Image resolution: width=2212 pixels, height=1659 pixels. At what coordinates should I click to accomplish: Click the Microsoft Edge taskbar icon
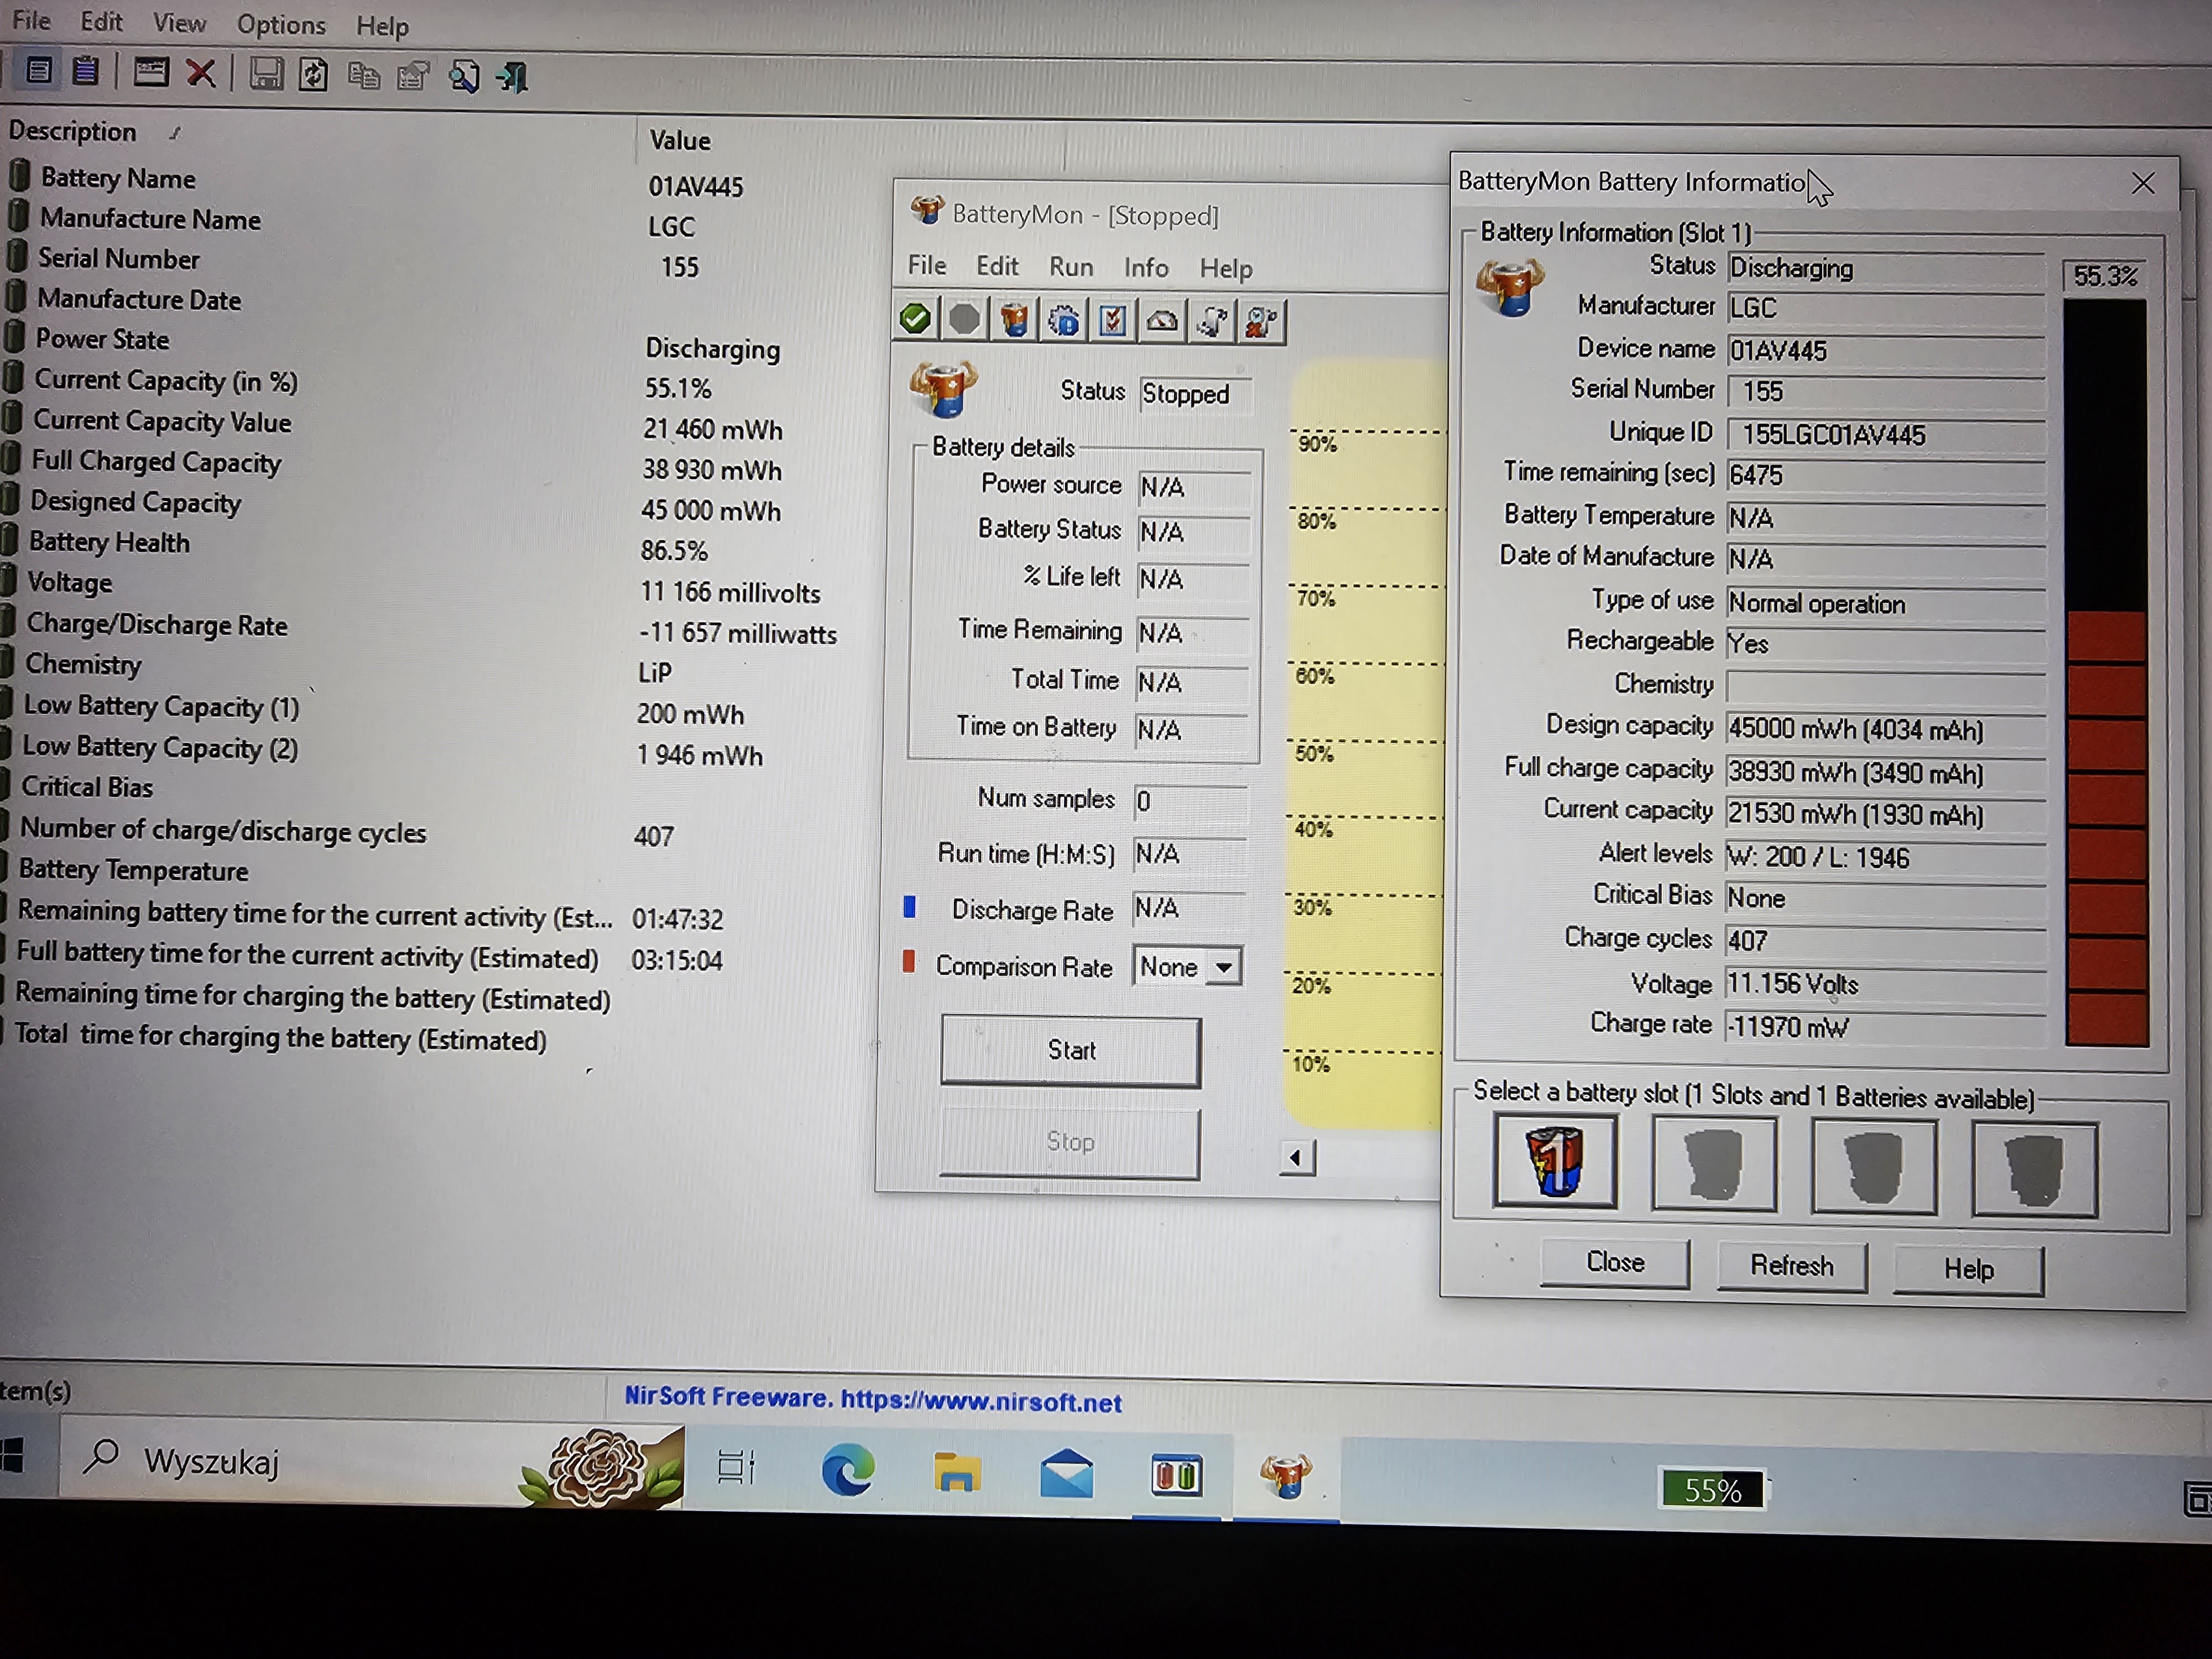(847, 1470)
